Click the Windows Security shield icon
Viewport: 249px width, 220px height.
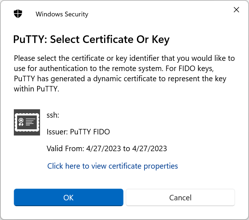(18, 14)
